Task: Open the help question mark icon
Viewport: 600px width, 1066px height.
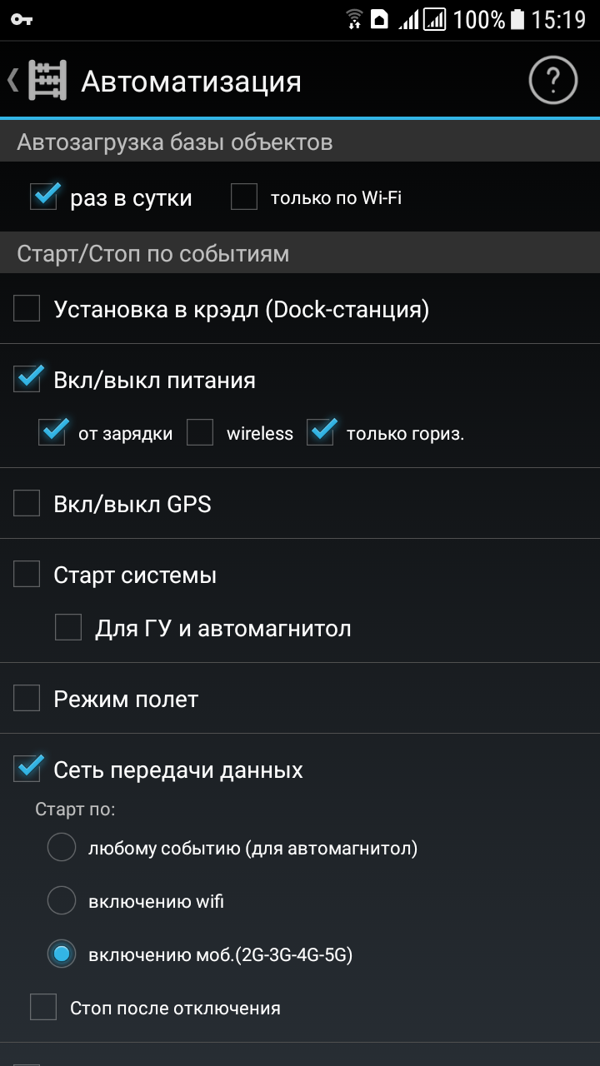Action: click(552, 81)
